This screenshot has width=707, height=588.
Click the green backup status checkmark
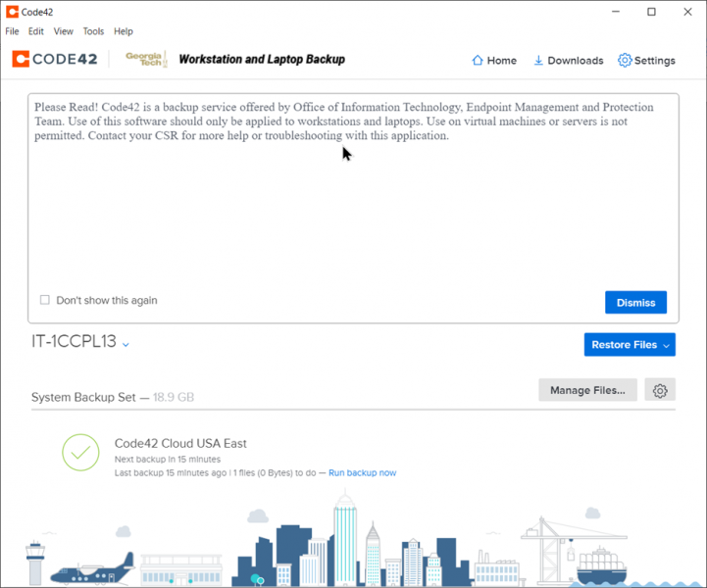click(80, 453)
